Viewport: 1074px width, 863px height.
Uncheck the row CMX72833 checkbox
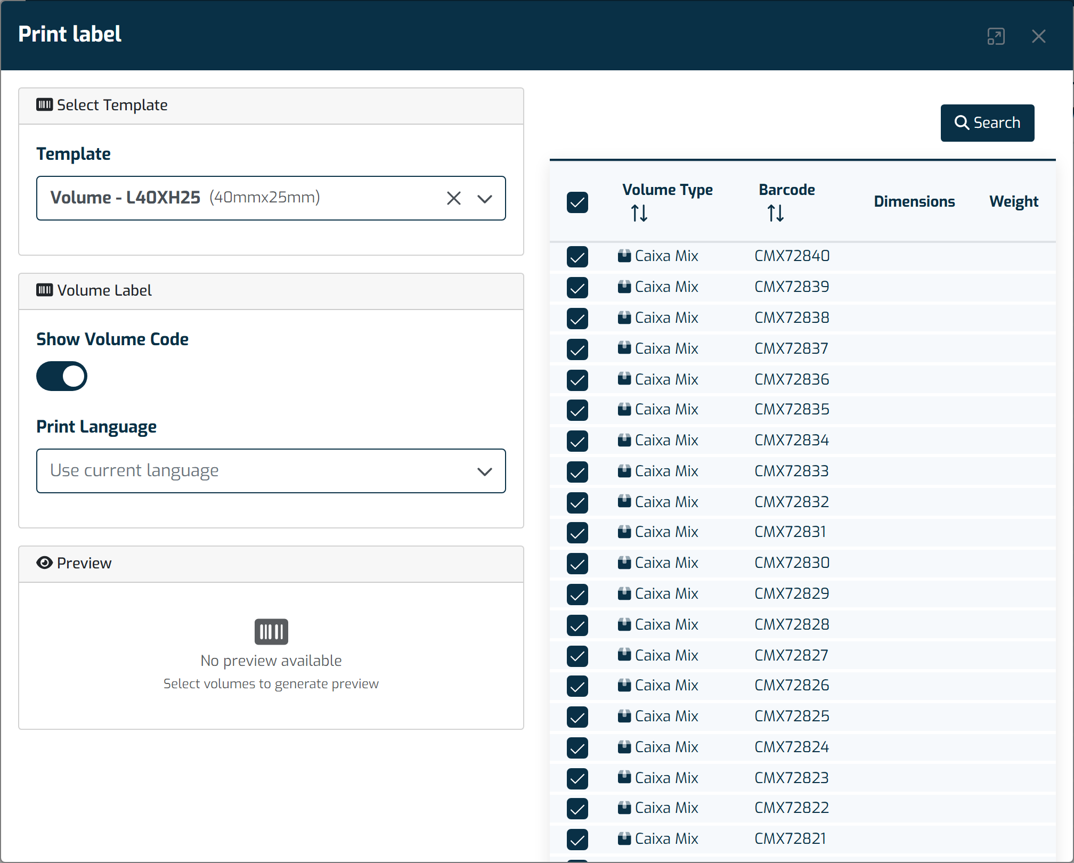577,472
